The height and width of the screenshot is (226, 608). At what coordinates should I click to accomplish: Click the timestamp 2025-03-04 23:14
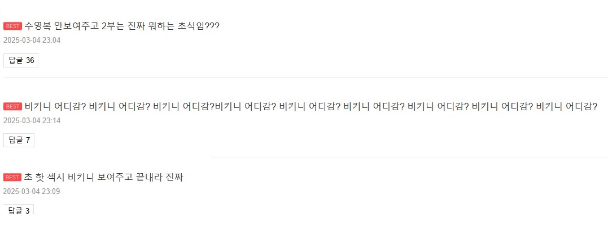[32, 120]
